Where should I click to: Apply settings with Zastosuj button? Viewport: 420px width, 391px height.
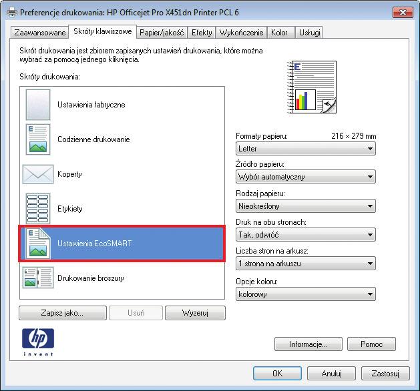click(x=385, y=374)
